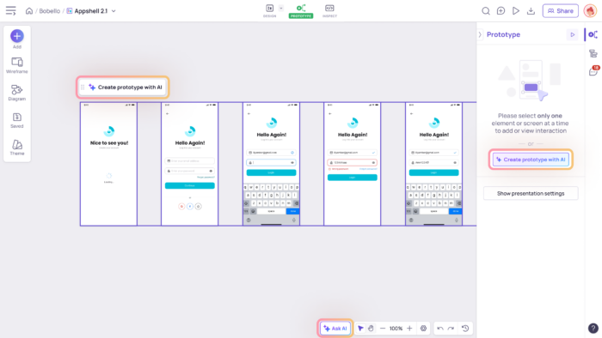Image resolution: width=602 pixels, height=338 pixels.
Task: Open canvas settings gear icon
Action: (x=423, y=329)
